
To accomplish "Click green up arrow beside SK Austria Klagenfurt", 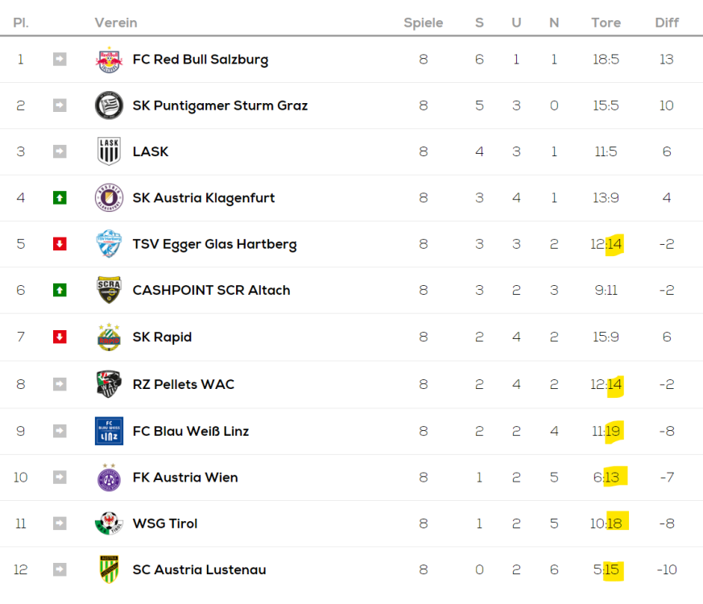I will coord(60,198).
